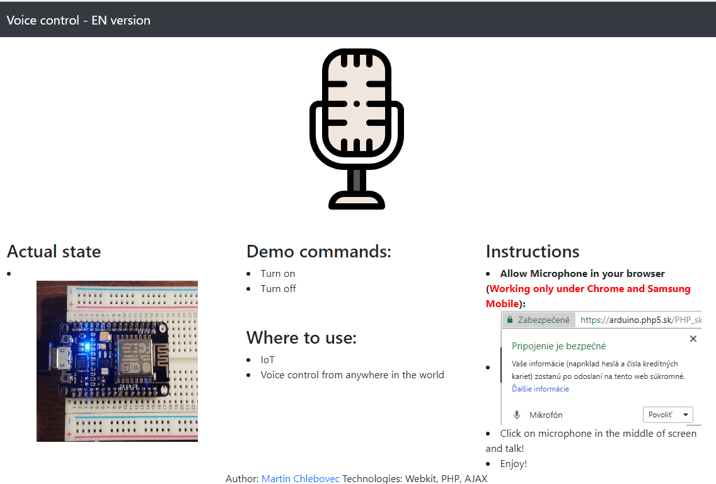This screenshot has height=484, width=716.
Task: Expand the Instructions section
Action: (532, 251)
